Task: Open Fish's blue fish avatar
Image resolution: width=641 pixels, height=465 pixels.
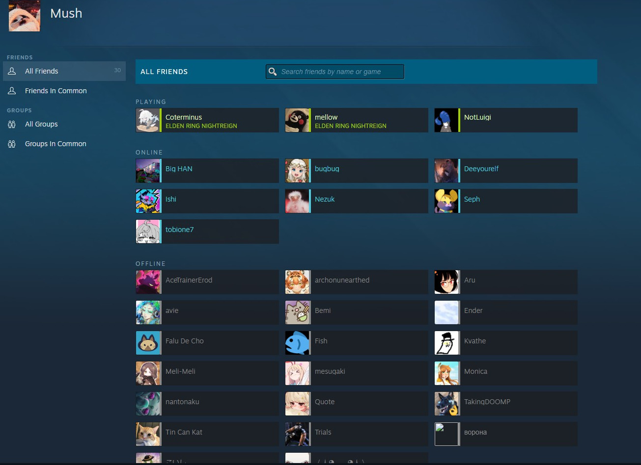Action: [297, 343]
